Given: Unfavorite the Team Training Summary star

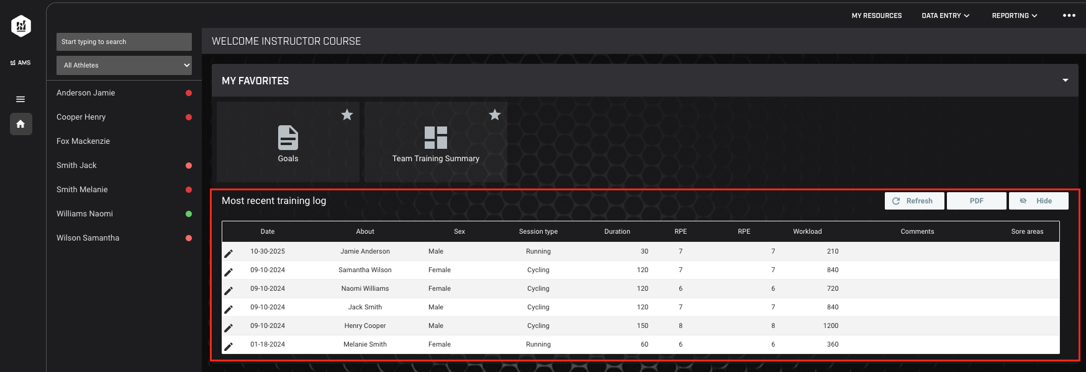Looking at the screenshot, I should [495, 115].
